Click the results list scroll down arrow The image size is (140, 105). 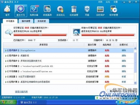(x=135, y=83)
